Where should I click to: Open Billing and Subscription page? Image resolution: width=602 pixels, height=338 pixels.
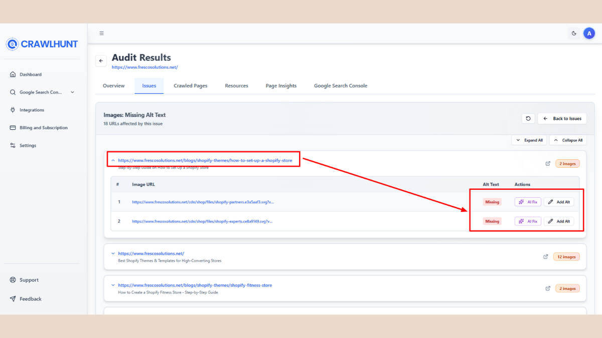click(44, 128)
